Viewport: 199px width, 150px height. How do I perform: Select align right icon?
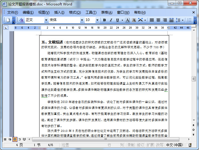coord(165,20)
